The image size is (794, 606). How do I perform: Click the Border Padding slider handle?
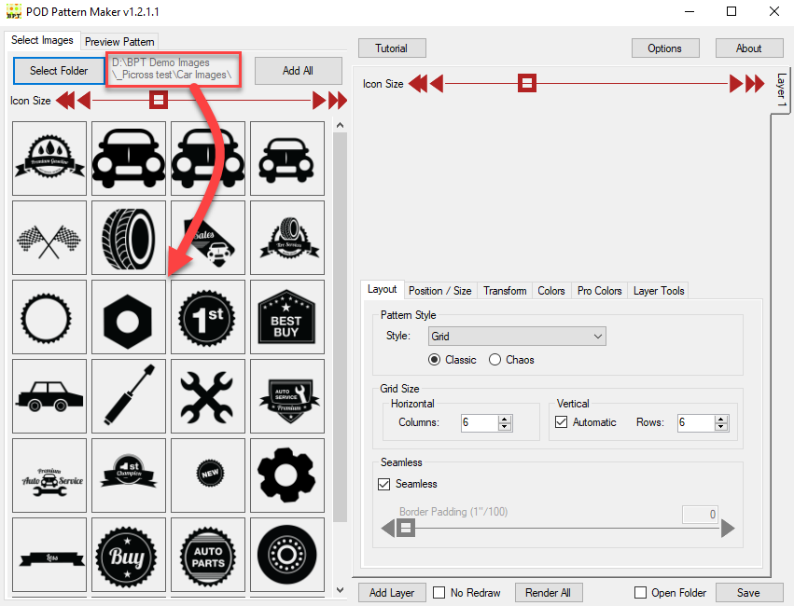point(405,529)
